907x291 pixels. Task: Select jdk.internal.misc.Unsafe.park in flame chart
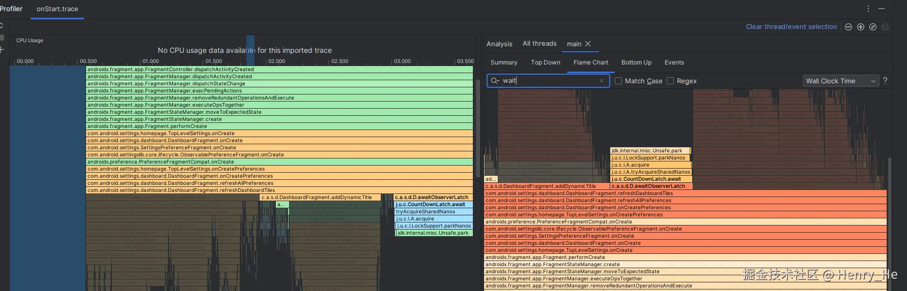pyautogui.click(x=650, y=151)
